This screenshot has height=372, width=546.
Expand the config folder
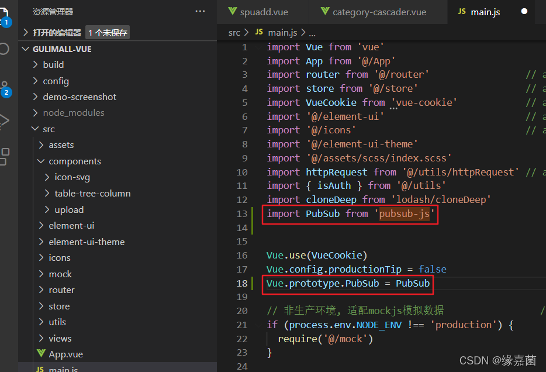[35, 81]
